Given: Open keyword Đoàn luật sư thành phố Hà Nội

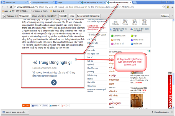Looking at the screenshot, I should (x=97, y=90).
